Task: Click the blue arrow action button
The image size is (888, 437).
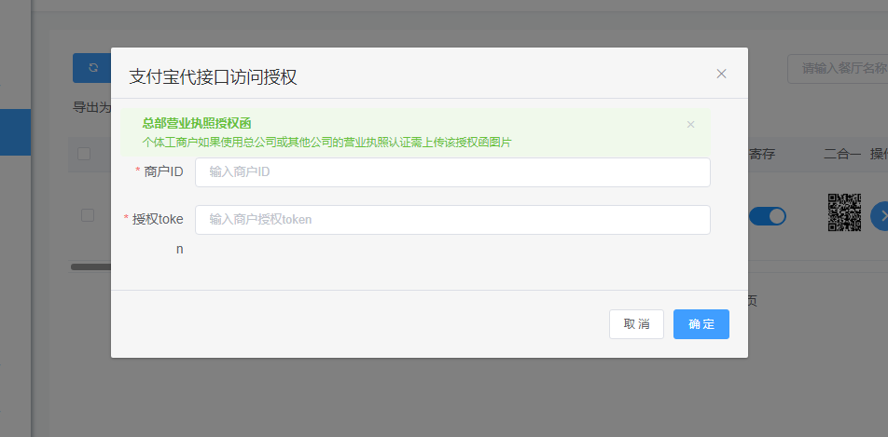Action: pyautogui.click(x=880, y=216)
